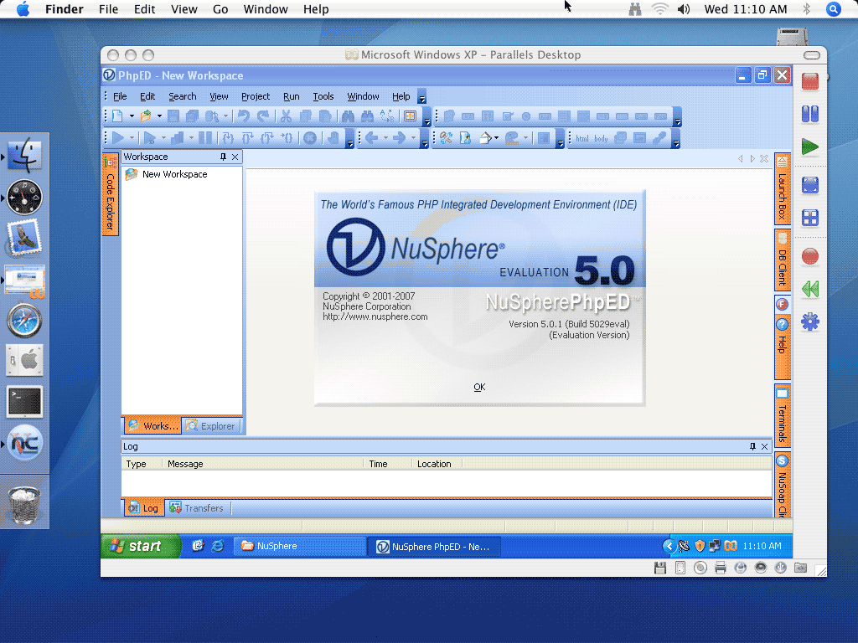Click the Message column header in Log
The width and height of the screenshot is (858, 643).
pos(262,464)
